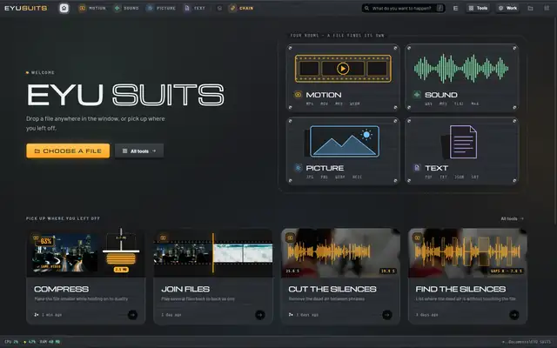Open the Picture tab in the top navigation
This screenshot has height=348, width=557.
click(x=161, y=8)
